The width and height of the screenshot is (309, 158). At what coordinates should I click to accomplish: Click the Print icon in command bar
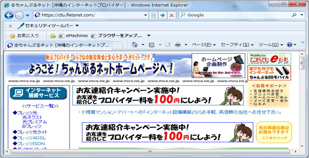178,45
